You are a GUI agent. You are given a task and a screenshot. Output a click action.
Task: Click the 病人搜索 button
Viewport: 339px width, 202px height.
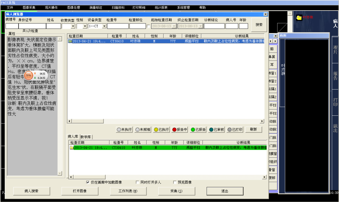pos(31,191)
